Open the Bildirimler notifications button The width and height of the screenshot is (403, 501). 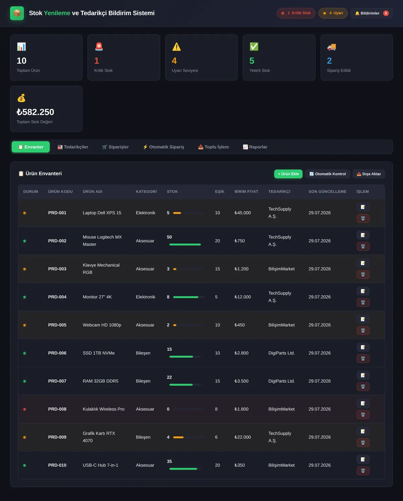point(371,13)
